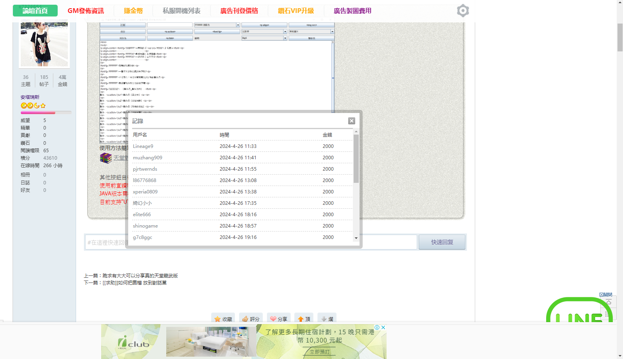Screen dimensions: 623x359
Task: Click the WinRAR archive attachment icon
Action: [x=106, y=158]
